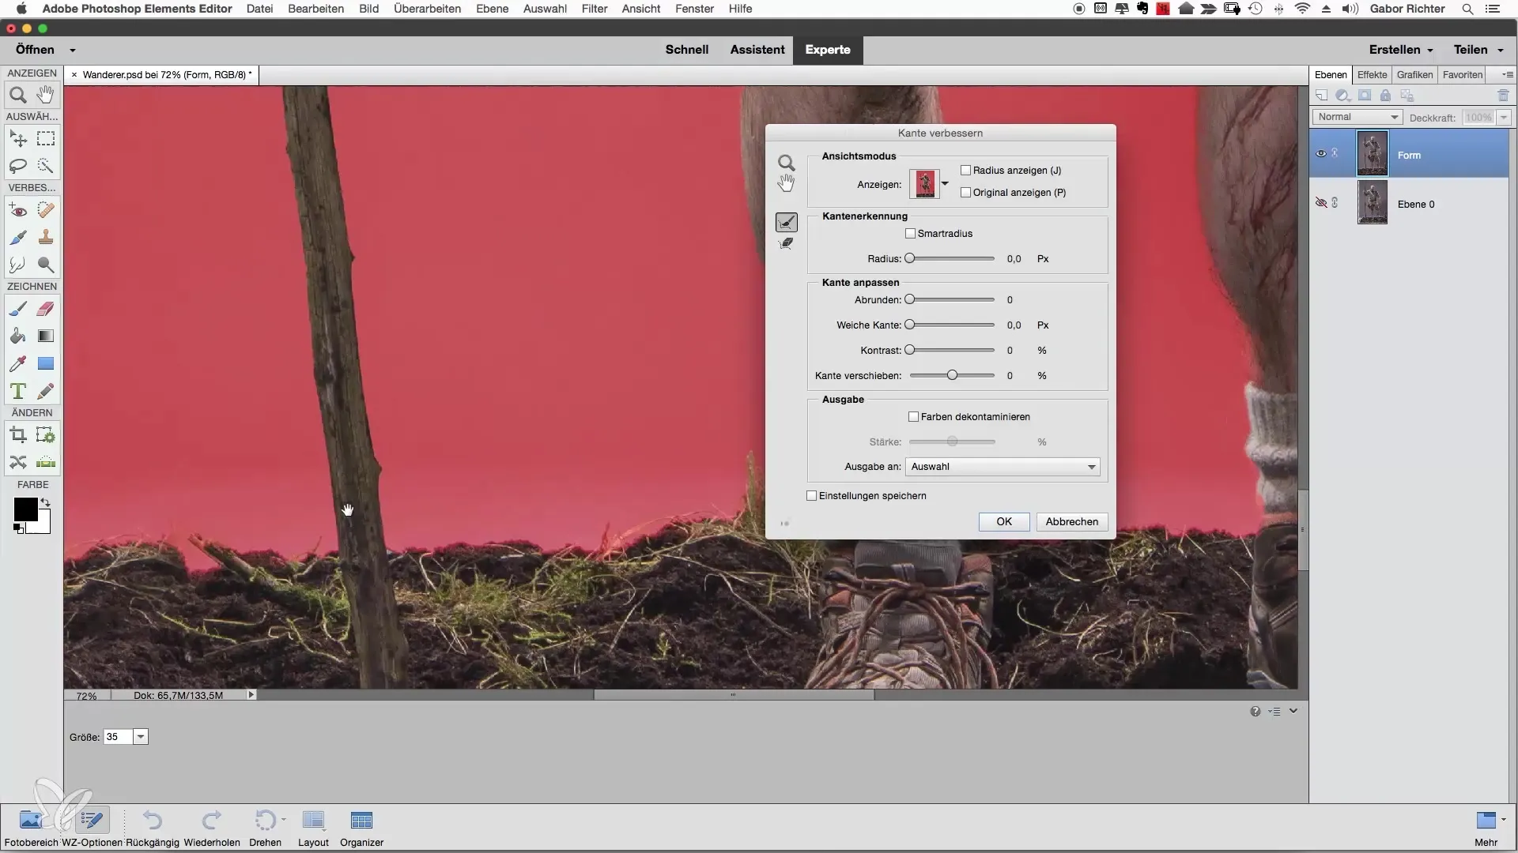This screenshot has width=1518, height=853.
Task: Check Farben dekontaminieren
Action: pyautogui.click(x=913, y=417)
